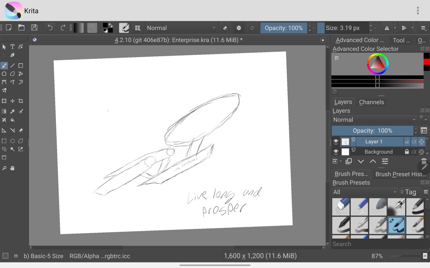This screenshot has width=430, height=268.
Task: Select the Bezier Curve tool
Action: (x=4, y=82)
